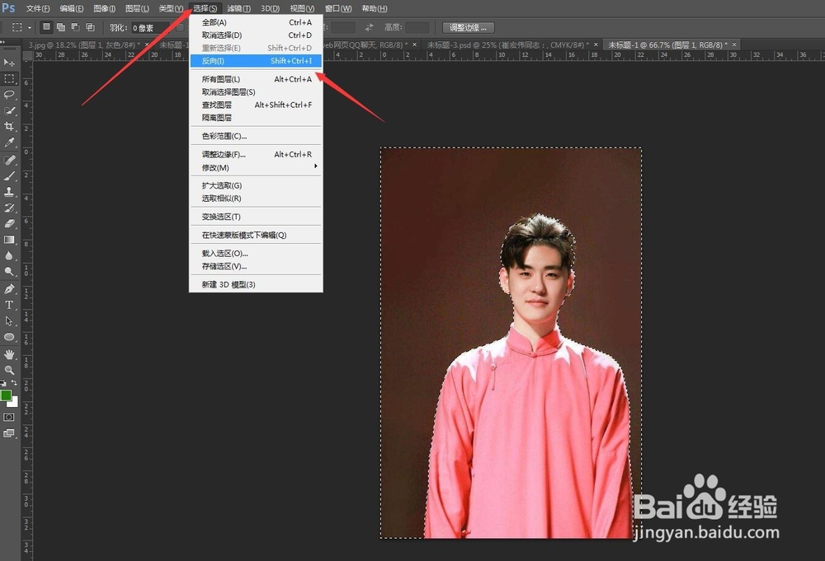The image size is (825, 561).
Task: Choose 在快速蒙版模式下编辑(Q) entry
Action: (257, 236)
